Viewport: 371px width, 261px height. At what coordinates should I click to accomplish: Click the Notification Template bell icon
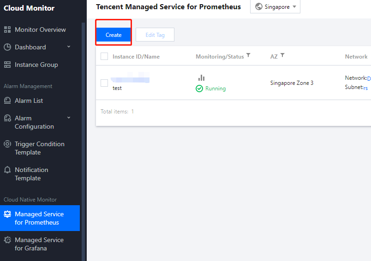pyautogui.click(x=7, y=170)
